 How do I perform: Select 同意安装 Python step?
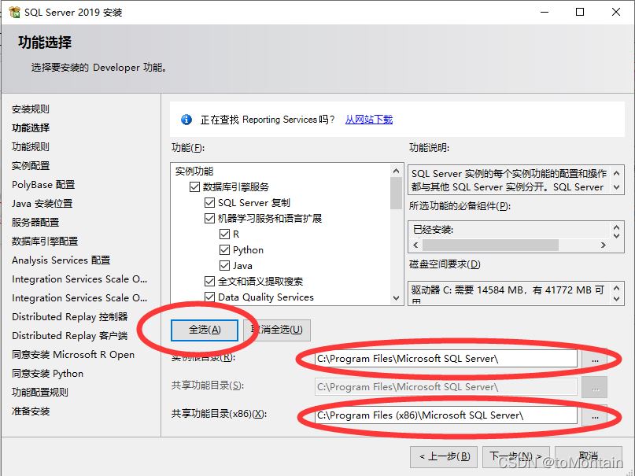tap(48, 374)
